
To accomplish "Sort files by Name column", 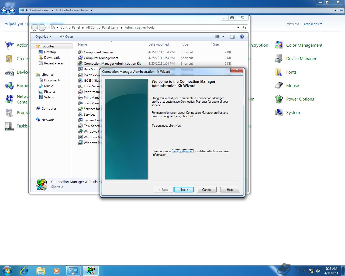I will coord(111,44).
